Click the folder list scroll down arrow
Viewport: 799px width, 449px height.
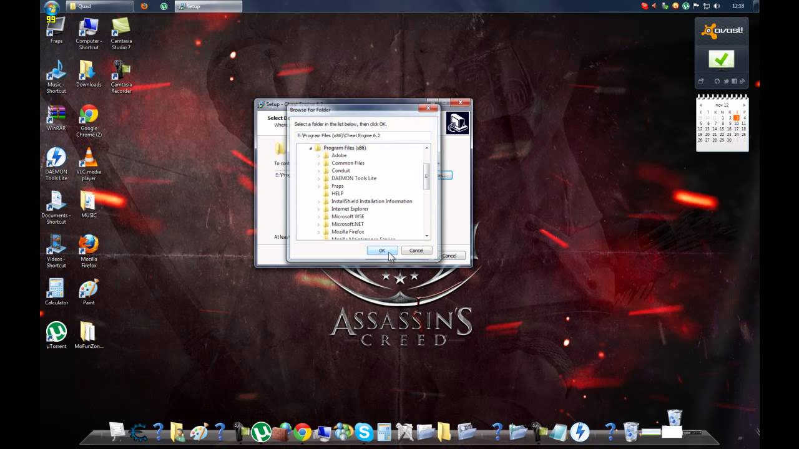(x=427, y=236)
